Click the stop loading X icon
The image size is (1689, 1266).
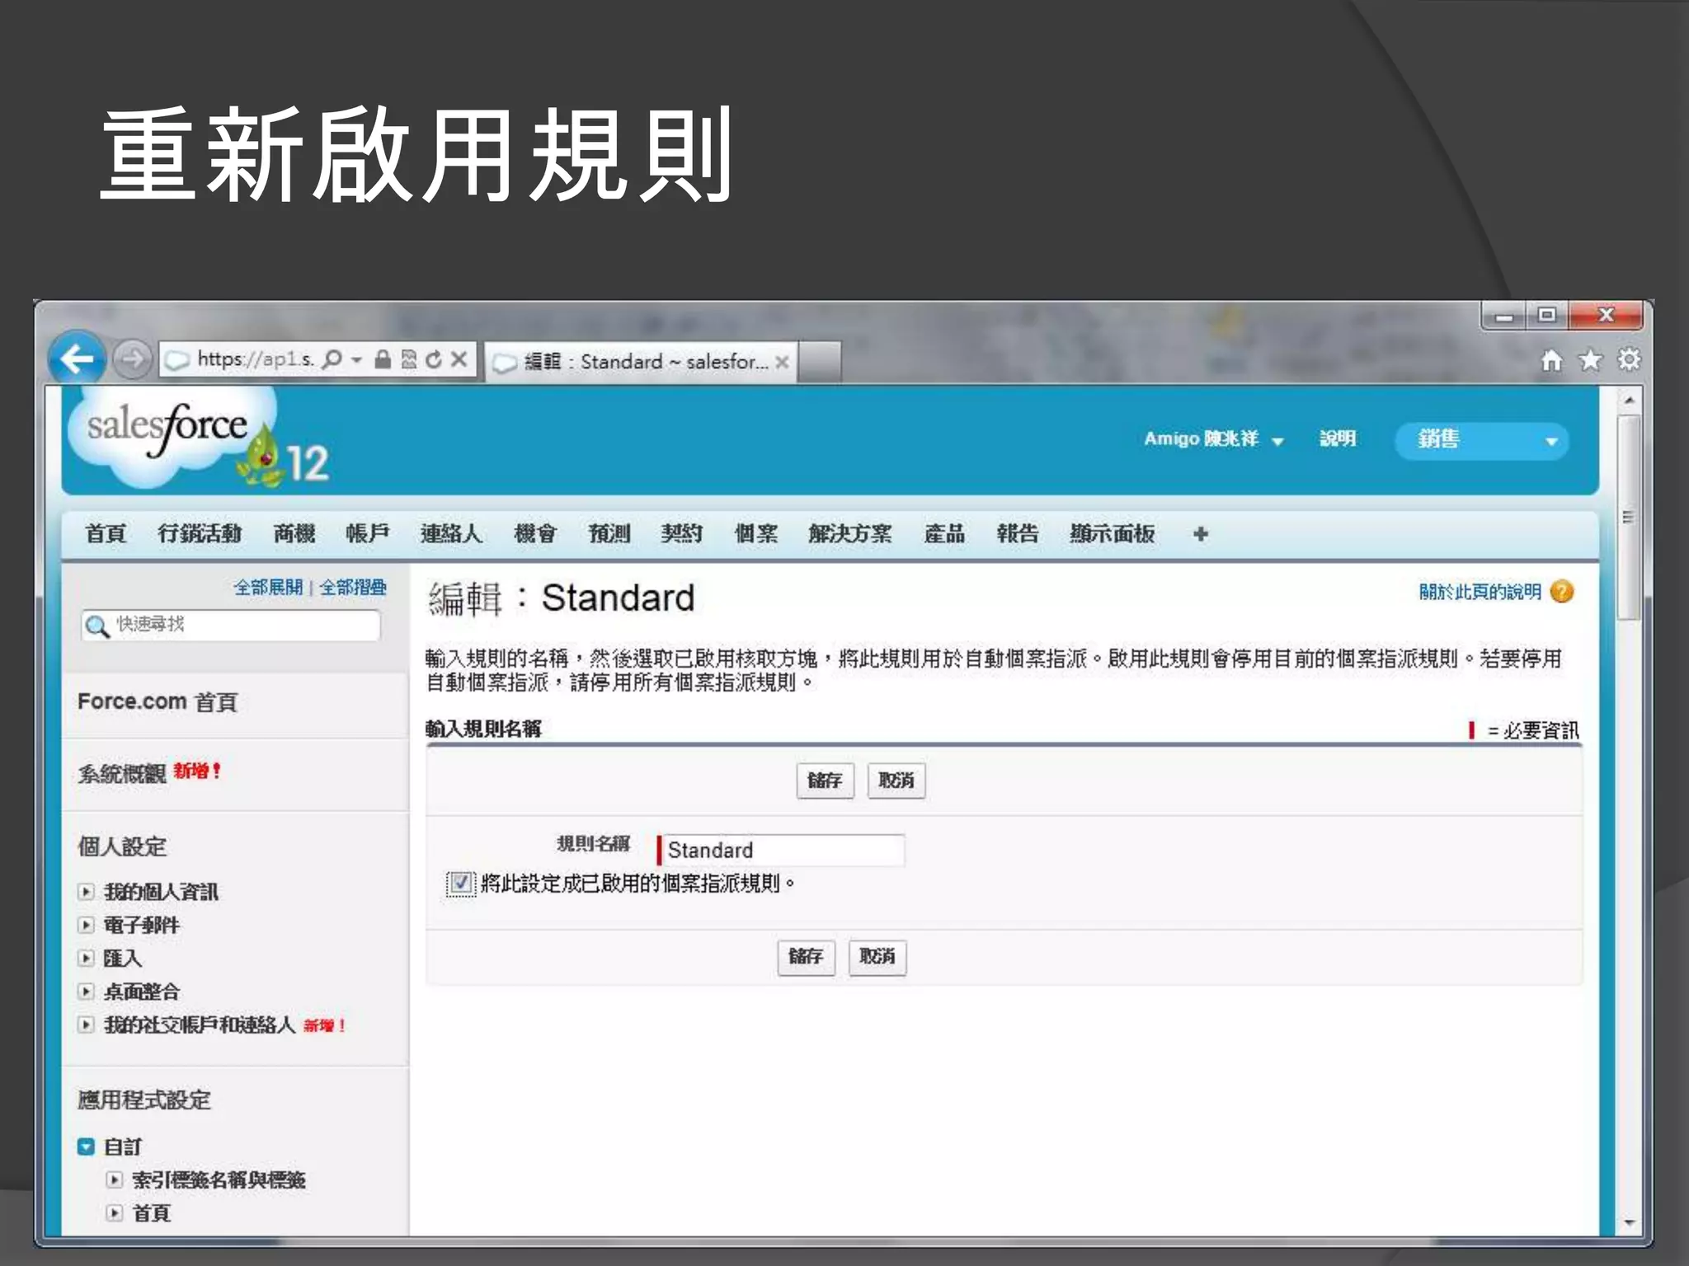click(459, 359)
